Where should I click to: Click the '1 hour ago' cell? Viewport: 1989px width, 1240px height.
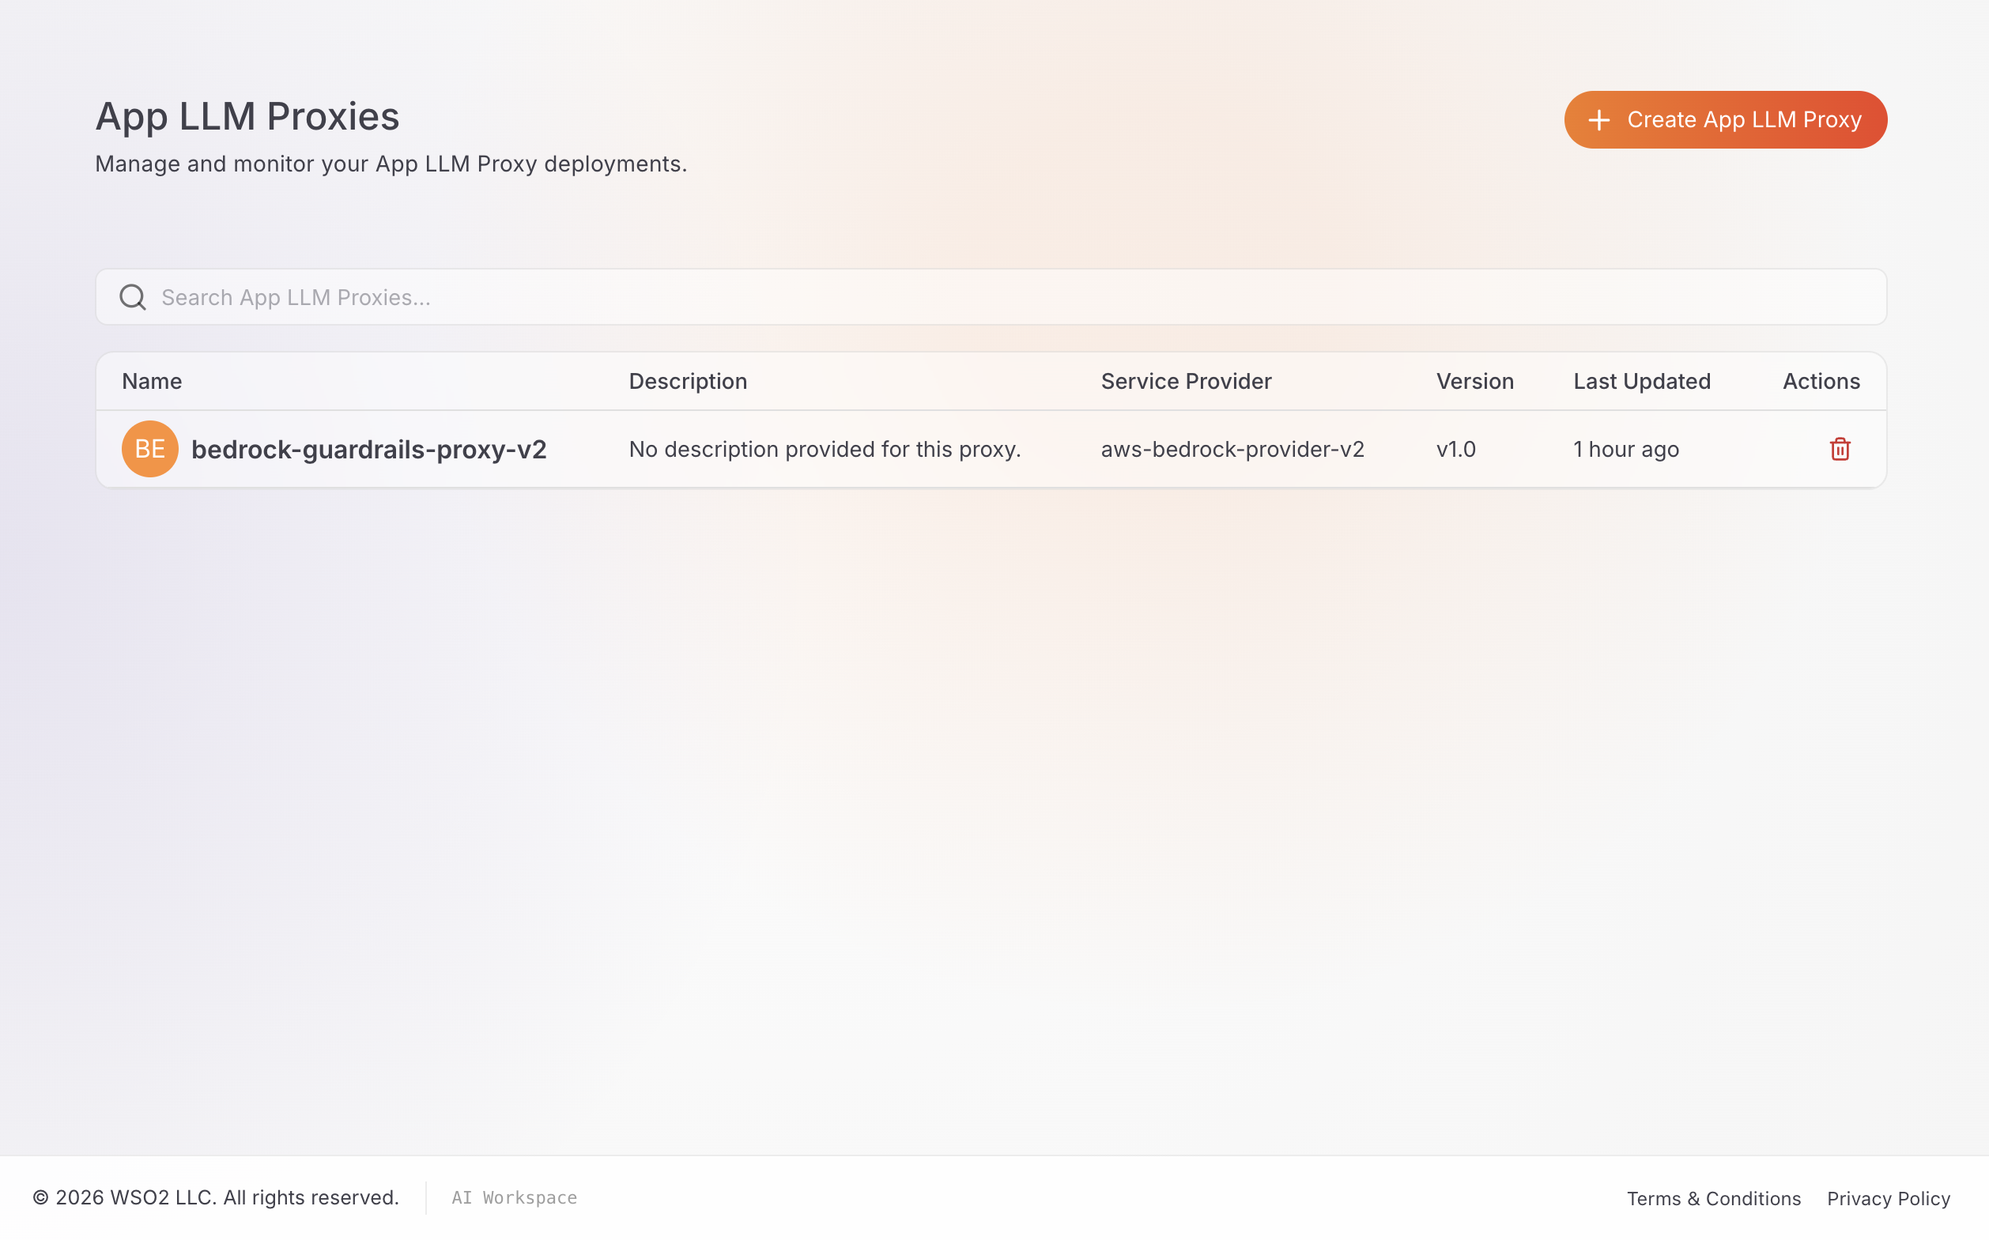[1625, 450]
